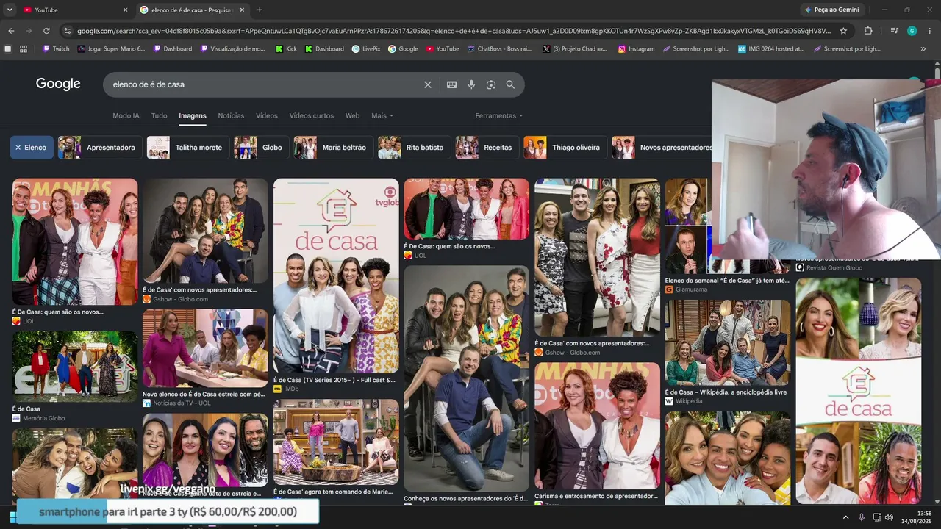Open the ChatBoss bookmark

tap(498, 48)
